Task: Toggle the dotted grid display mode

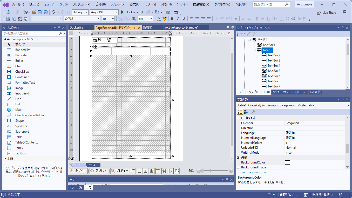Action: (146, 171)
